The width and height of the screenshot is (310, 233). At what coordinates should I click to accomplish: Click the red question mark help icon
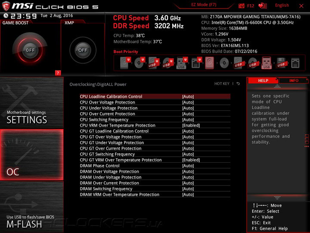pyautogui.click(x=58, y=73)
